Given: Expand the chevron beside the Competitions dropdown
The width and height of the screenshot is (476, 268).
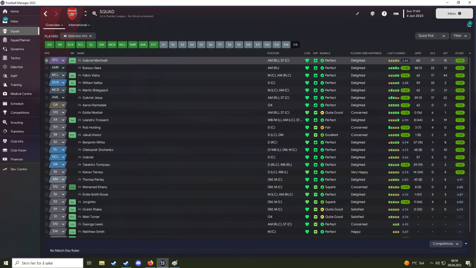Looking at the screenshot, I should pyautogui.click(x=466, y=244).
